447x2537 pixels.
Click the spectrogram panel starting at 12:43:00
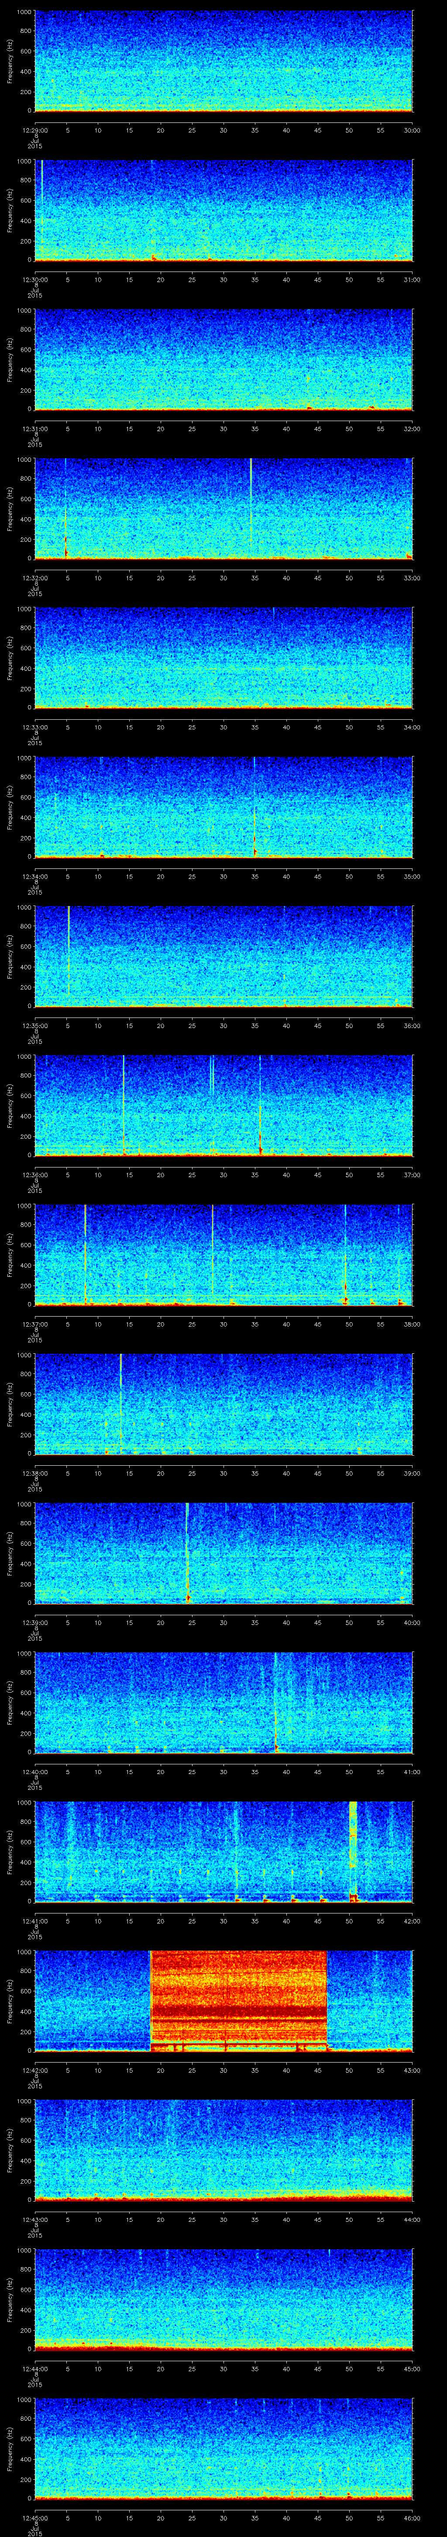[224, 2150]
